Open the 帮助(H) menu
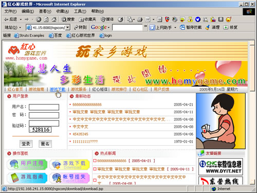The height and width of the screenshot is (193, 257). 98,11
